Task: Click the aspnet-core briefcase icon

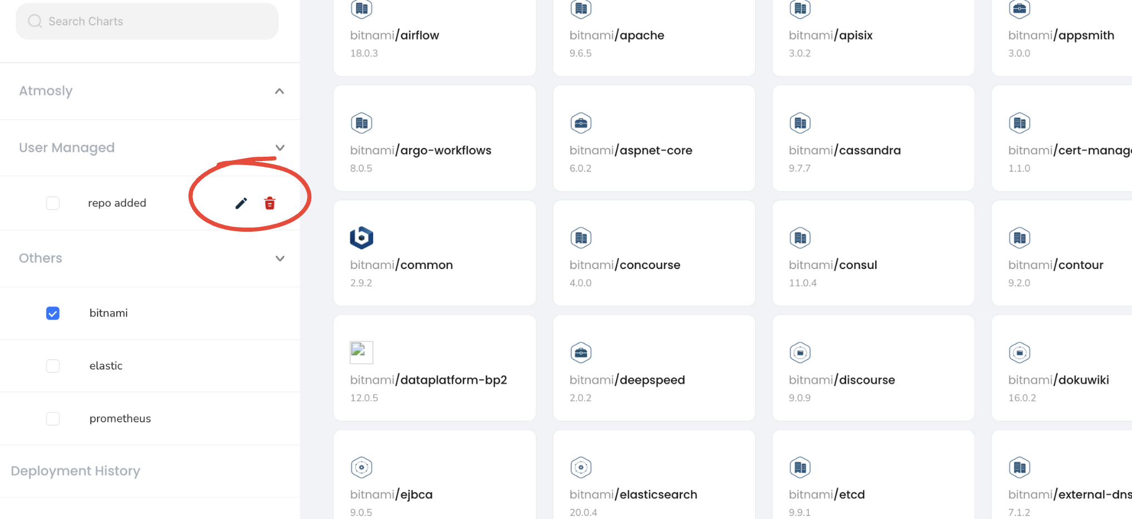Action: coord(581,123)
